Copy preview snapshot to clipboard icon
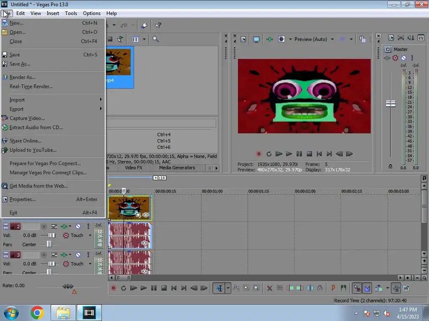 pyautogui.click(x=362, y=39)
